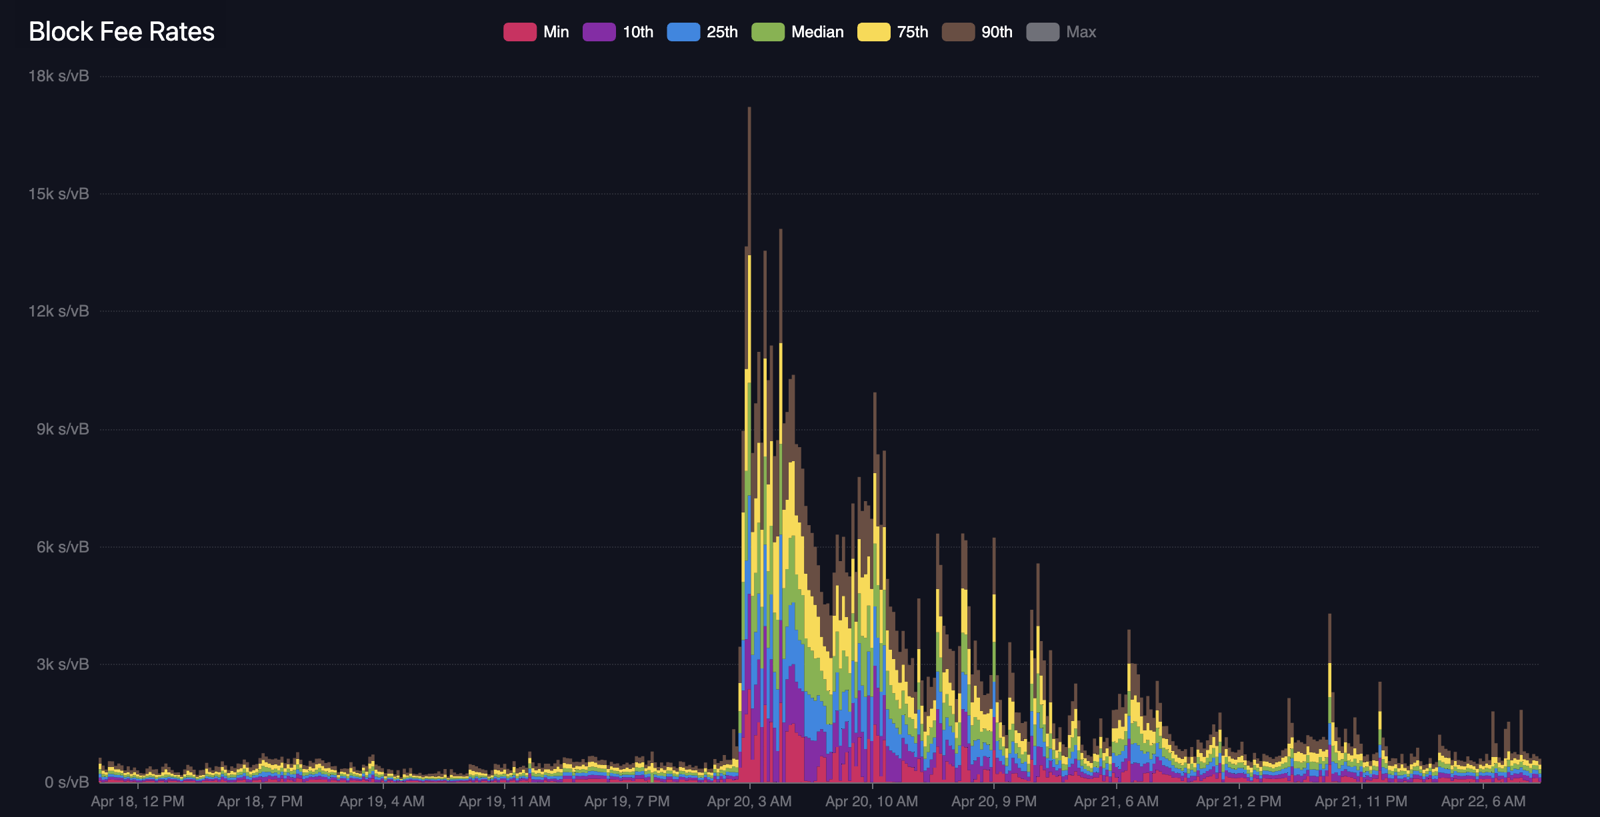Click the Apr 19, 7 PM axis label

click(627, 802)
